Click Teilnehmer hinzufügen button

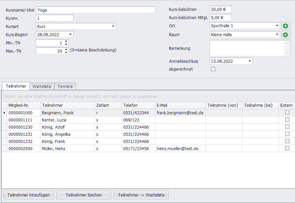point(29,195)
